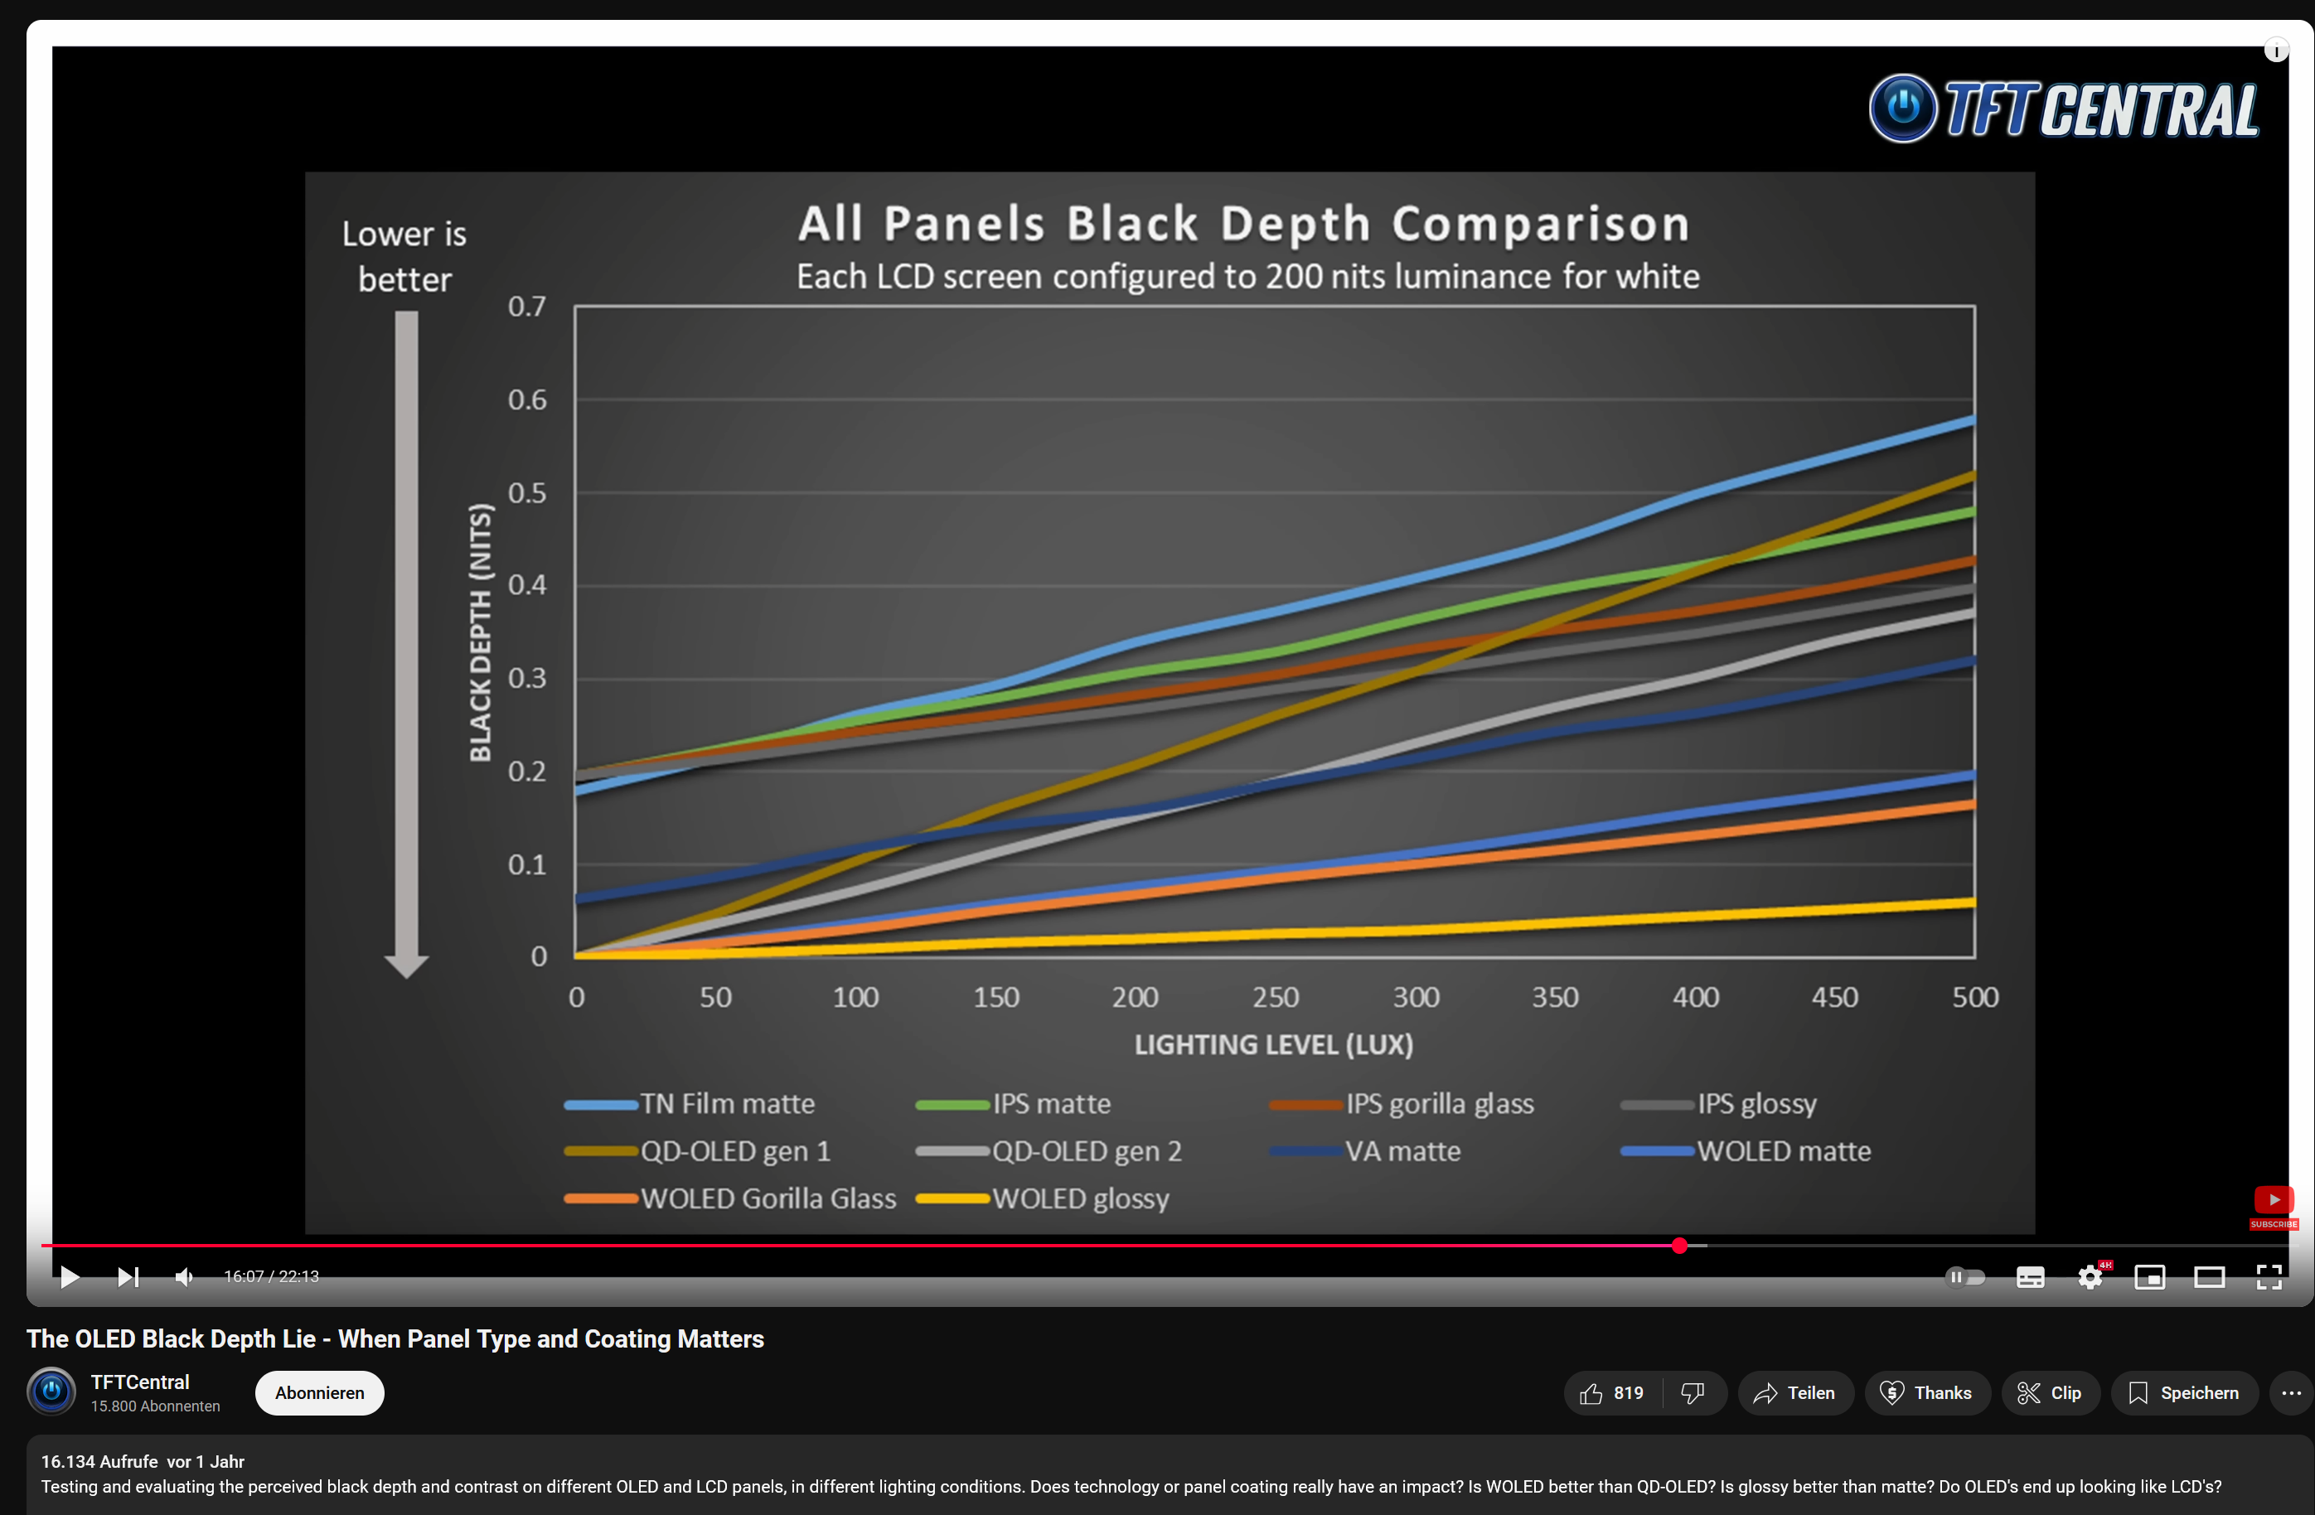Open the Teilen share dialog
2315x1515 pixels.
pyautogui.click(x=1794, y=1393)
